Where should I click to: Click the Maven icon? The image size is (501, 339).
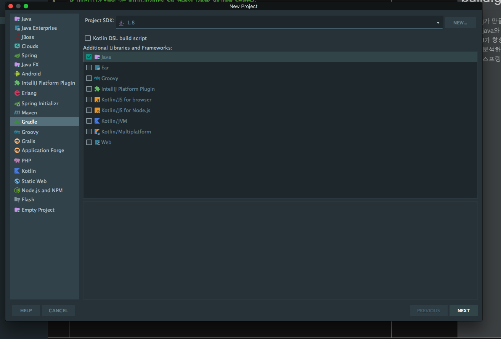[x=17, y=112]
